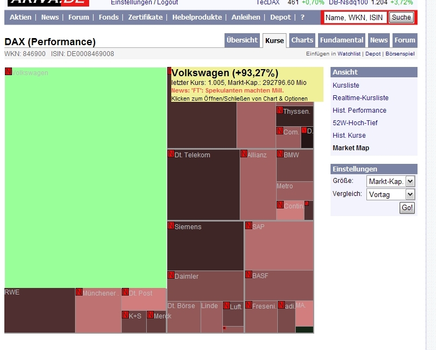This screenshot has width=436, height=350.
Task: Open Depot in the top navigation bar
Action: pos(281,17)
